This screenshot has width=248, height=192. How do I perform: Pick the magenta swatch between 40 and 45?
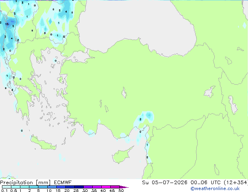[x=106, y=187]
